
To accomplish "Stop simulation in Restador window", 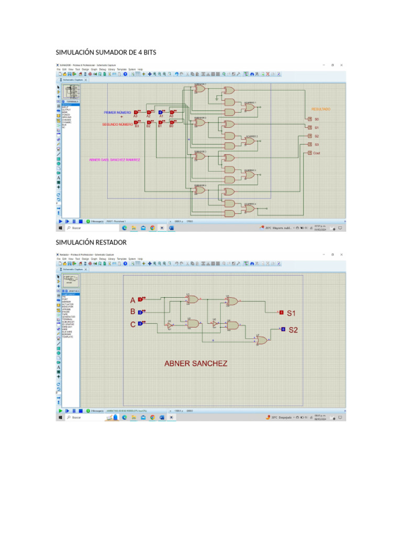I will coord(81,411).
